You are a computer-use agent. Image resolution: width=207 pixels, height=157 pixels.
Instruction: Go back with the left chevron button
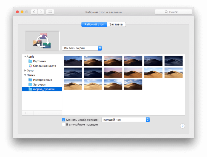[x=34, y=12]
